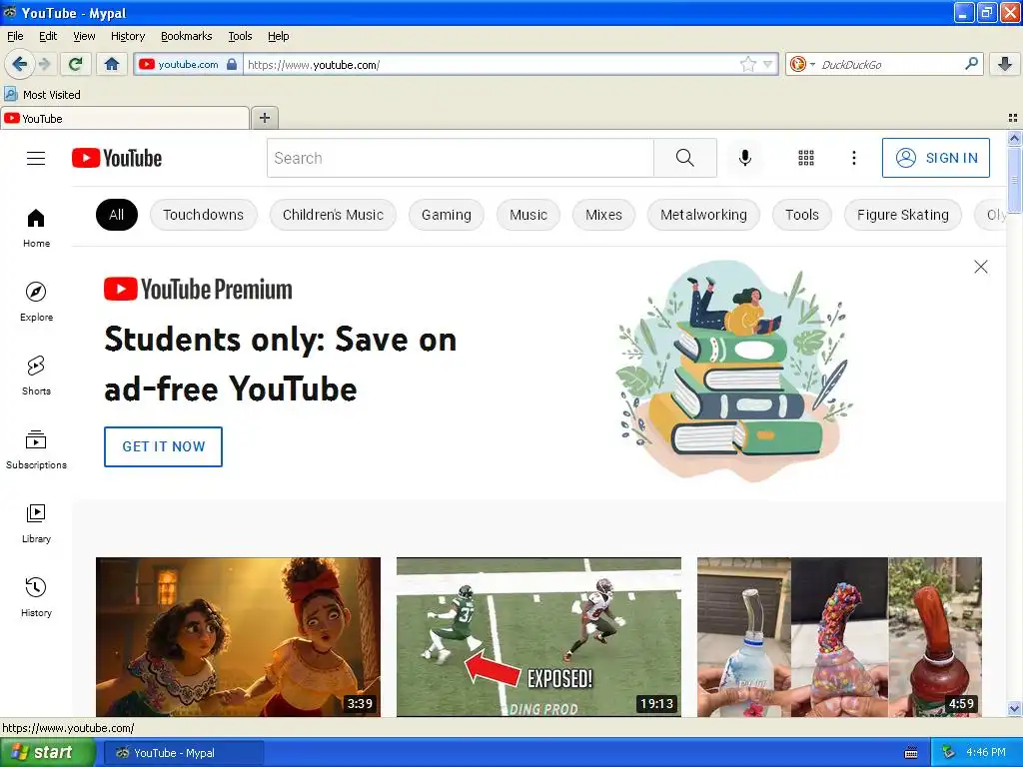Click GET IT NOW button
This screenshot has width=1023, height=767.
pos(163,446)
